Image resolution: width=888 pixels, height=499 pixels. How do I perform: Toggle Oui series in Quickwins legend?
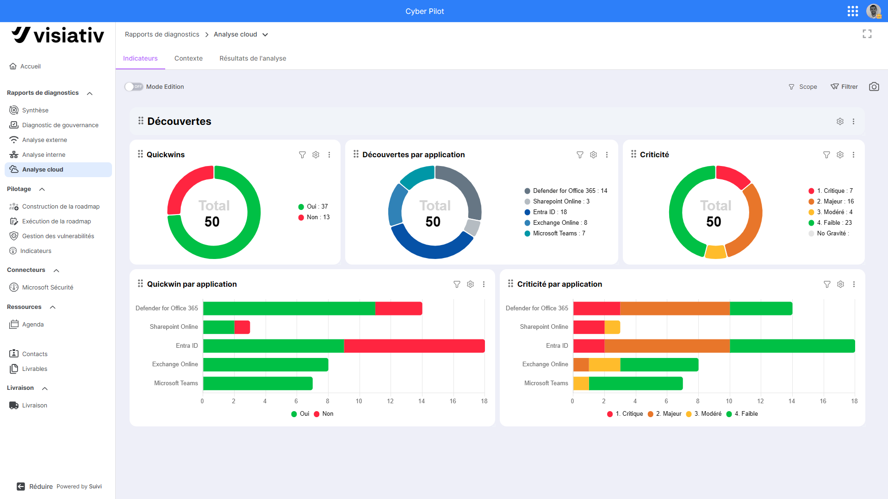[313, 207]
